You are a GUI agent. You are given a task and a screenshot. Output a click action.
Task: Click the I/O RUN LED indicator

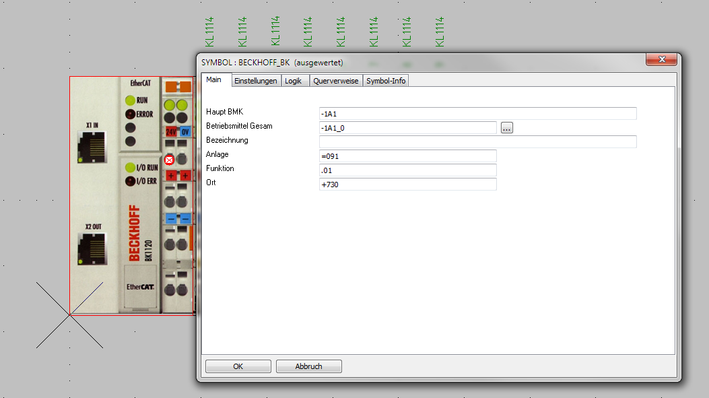pyautogui.click(x=130, y=167)
